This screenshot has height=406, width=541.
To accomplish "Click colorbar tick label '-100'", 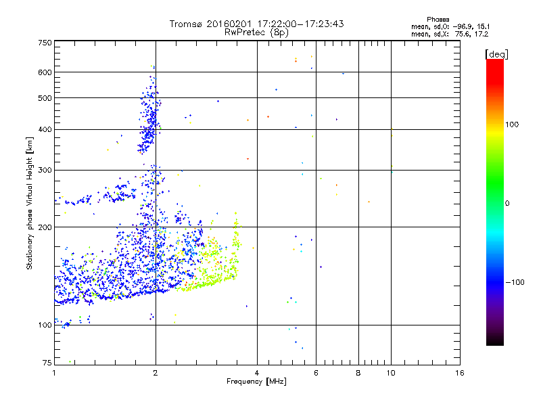I will 515,282.
